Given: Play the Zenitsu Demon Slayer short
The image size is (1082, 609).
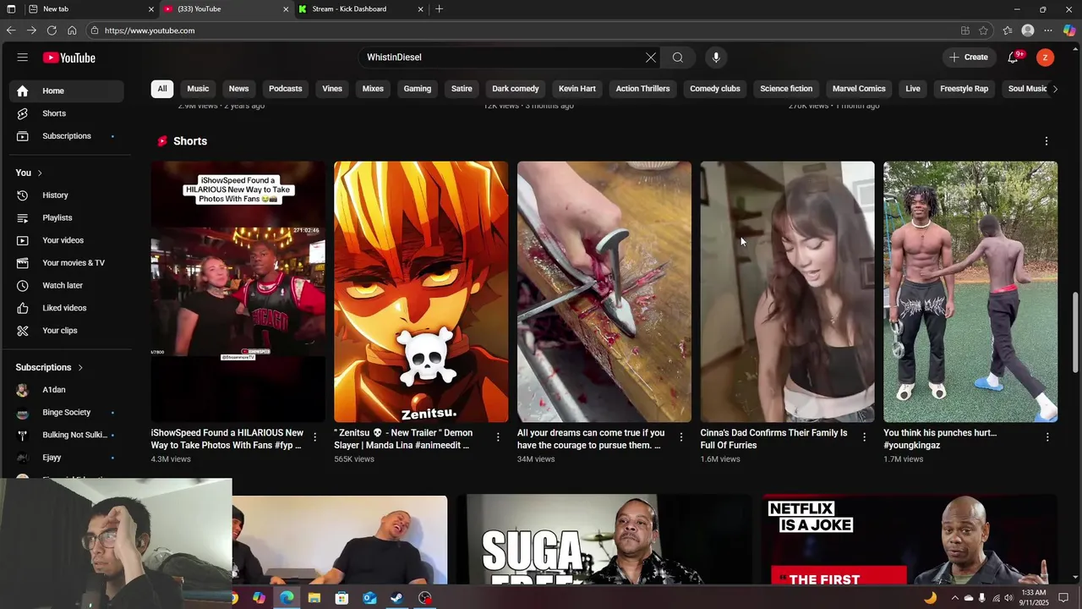Looking at the screenshot, I should (421, 292).
